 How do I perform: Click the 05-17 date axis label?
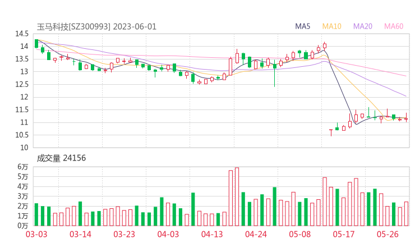(x=344, y=234)
